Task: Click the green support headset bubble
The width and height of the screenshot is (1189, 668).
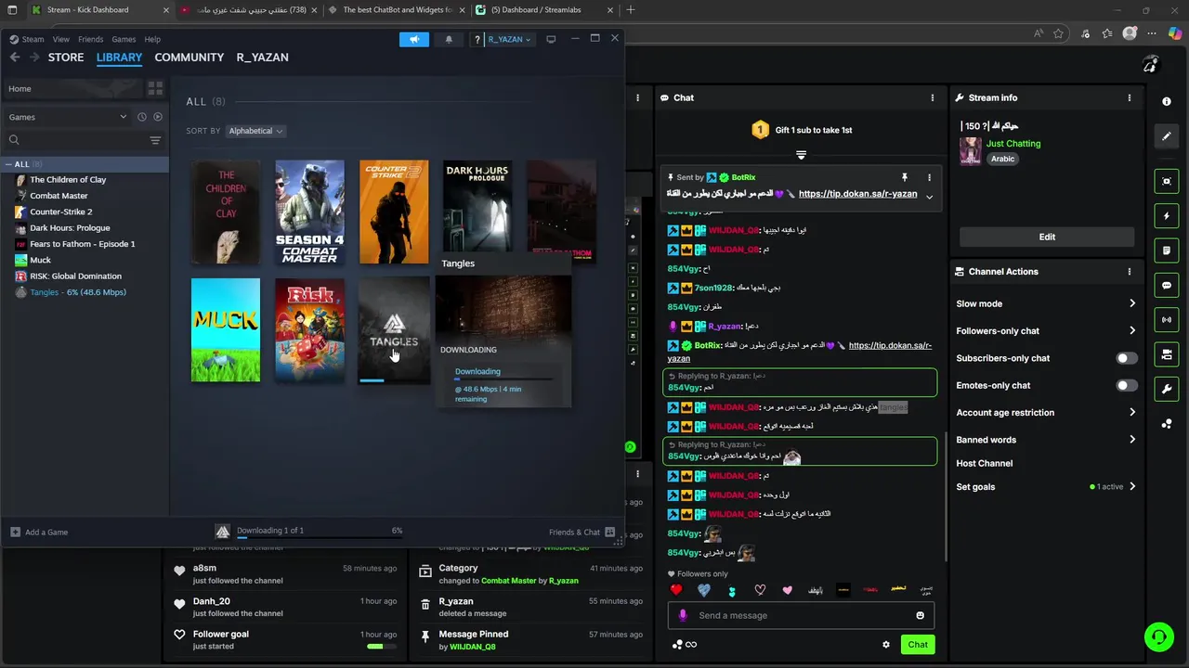Action: (x=1158, y=637)
